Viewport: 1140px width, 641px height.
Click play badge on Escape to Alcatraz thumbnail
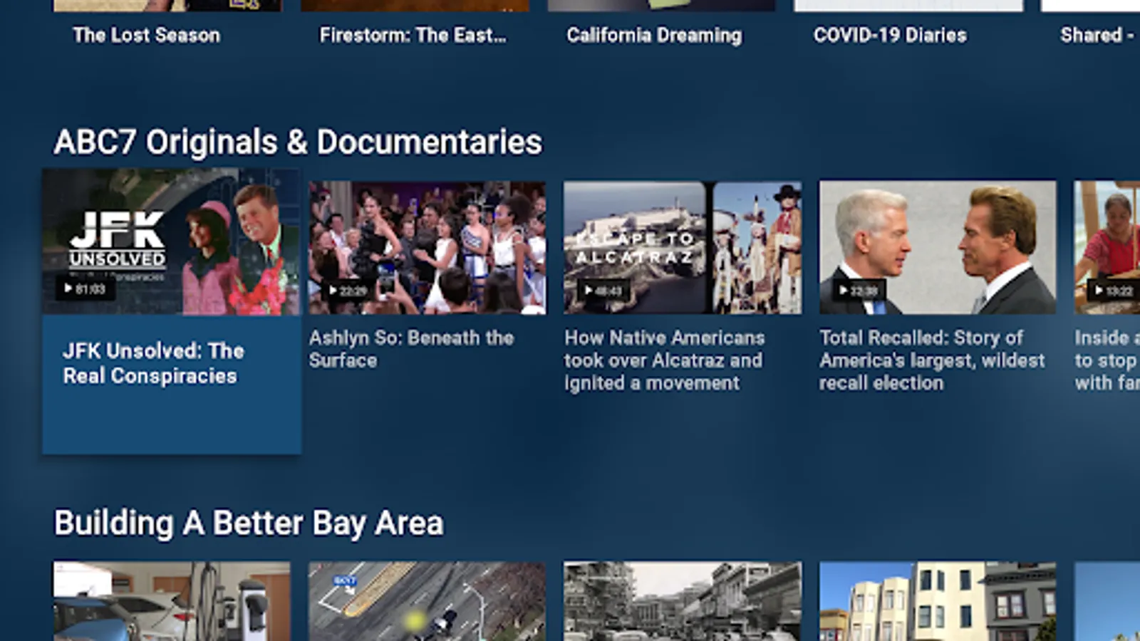[603, 291]
